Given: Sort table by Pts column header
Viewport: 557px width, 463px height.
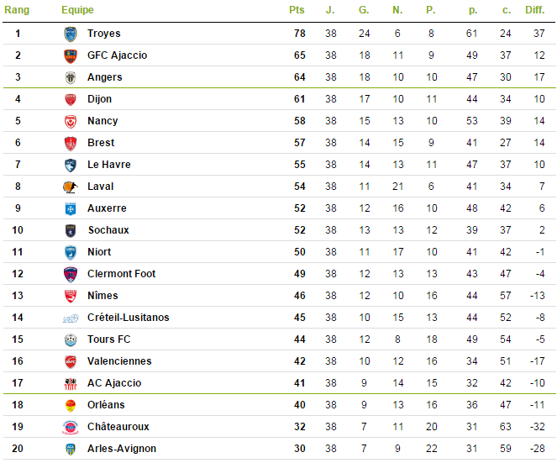Looking at the screenshot, I should tap(297, 10).
